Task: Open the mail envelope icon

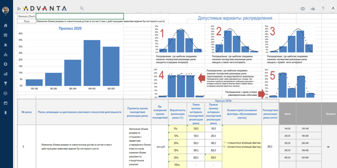Action: [x=302, y=8]
